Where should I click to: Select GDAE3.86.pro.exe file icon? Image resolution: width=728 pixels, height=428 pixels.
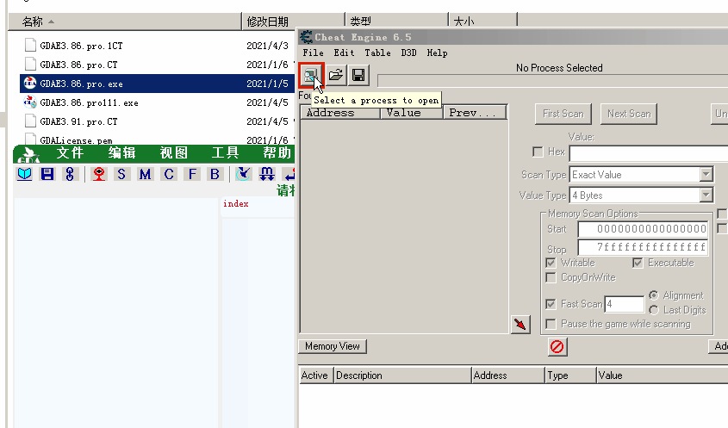30,84
